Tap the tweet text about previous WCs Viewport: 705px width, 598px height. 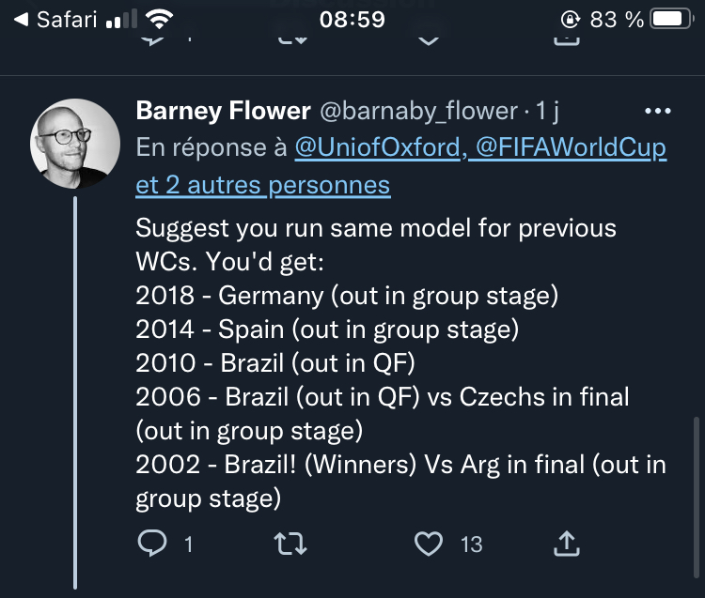coord(400,362)
